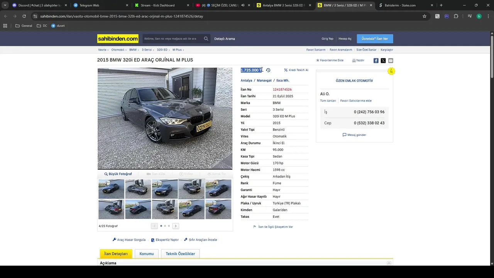Click Büyük Fotoğraf button
This screenshot has width=494, height=278.
coord(118,174)
